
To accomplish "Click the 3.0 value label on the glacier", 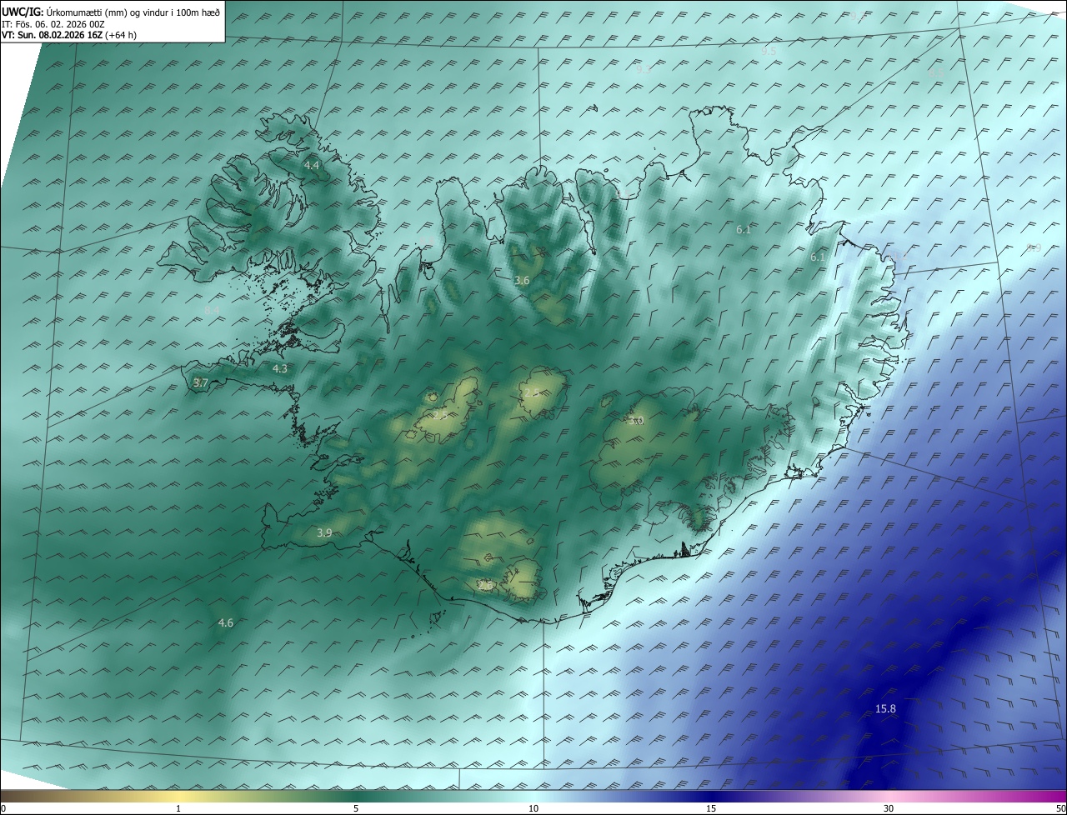I will coord(637,421).
